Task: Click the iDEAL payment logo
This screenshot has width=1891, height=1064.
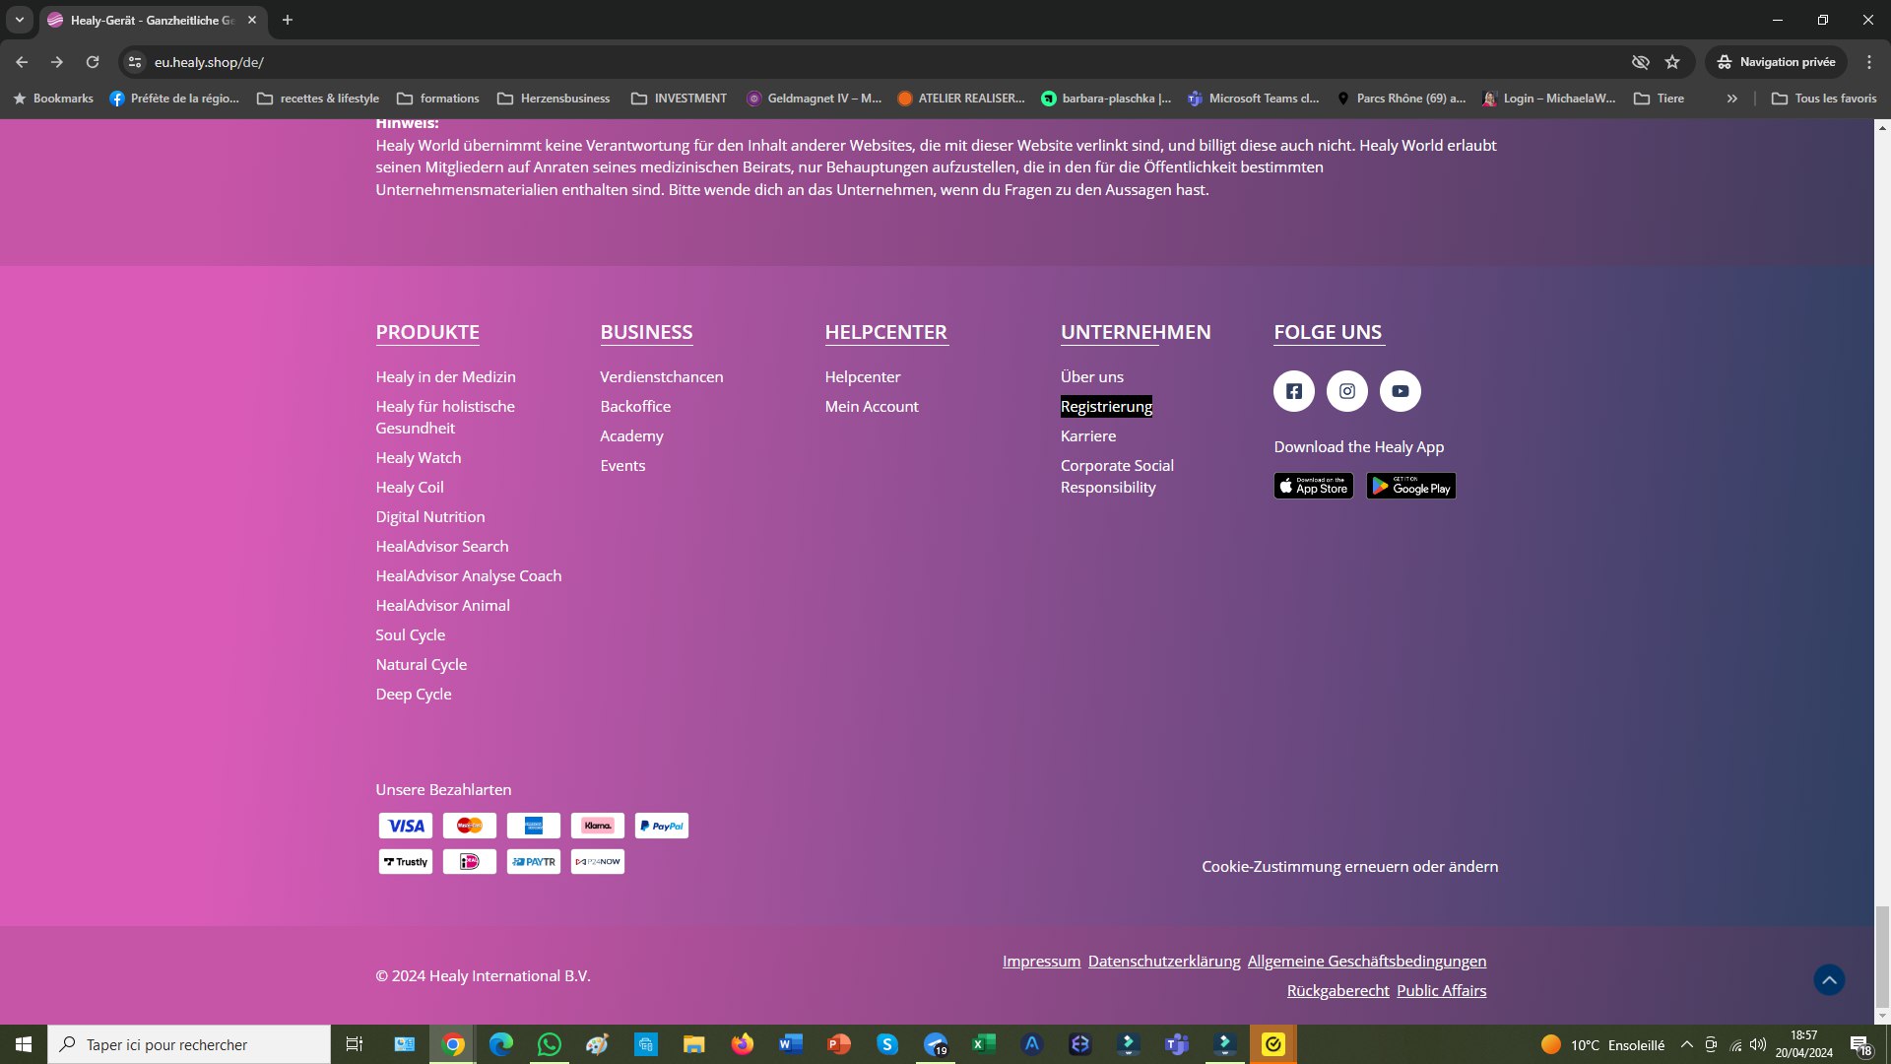Action: 470,862
